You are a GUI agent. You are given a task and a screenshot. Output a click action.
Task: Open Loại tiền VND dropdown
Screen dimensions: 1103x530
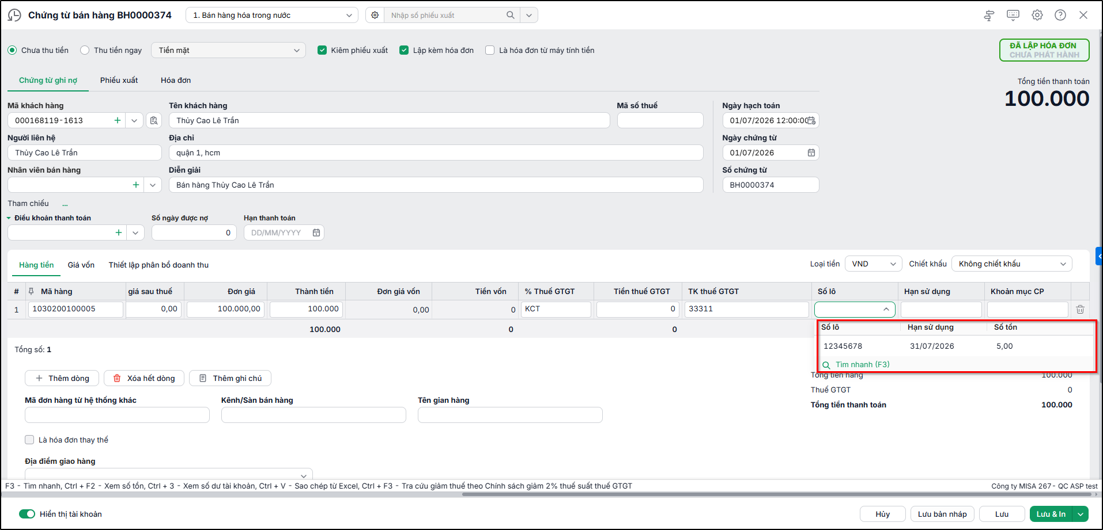(874, 264)
